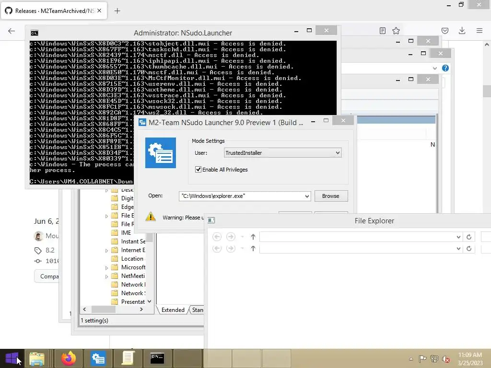Switch to Command Prompt on the taskbar
This screenshot has height=368, width=491.
tap(157, 358)
